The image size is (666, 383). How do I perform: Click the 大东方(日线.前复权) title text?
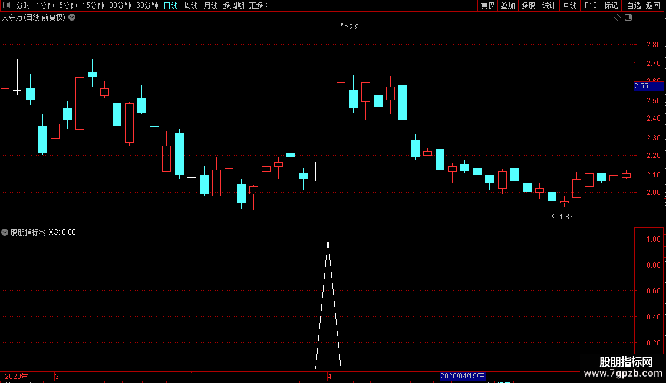[x=34, y=18]
